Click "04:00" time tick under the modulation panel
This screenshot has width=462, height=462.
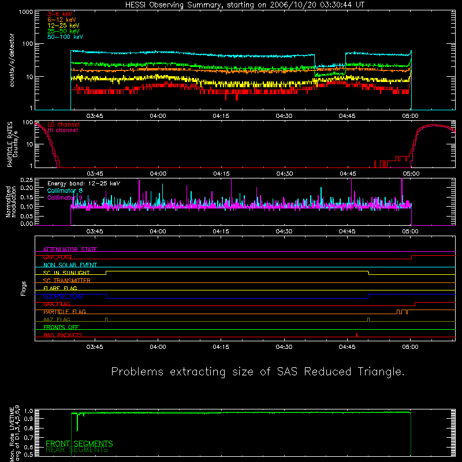tap(158, 232)
